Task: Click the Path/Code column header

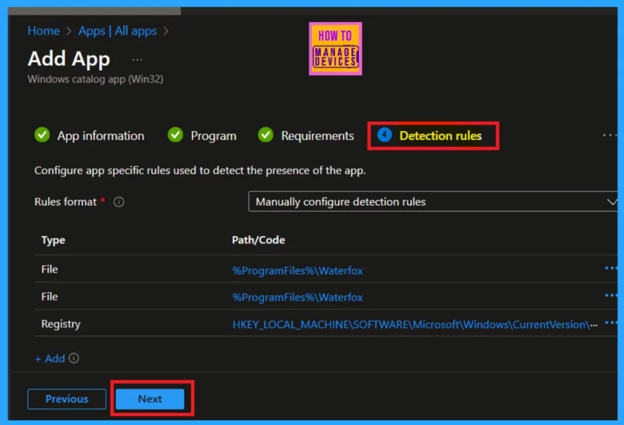Action: point(258,240)
